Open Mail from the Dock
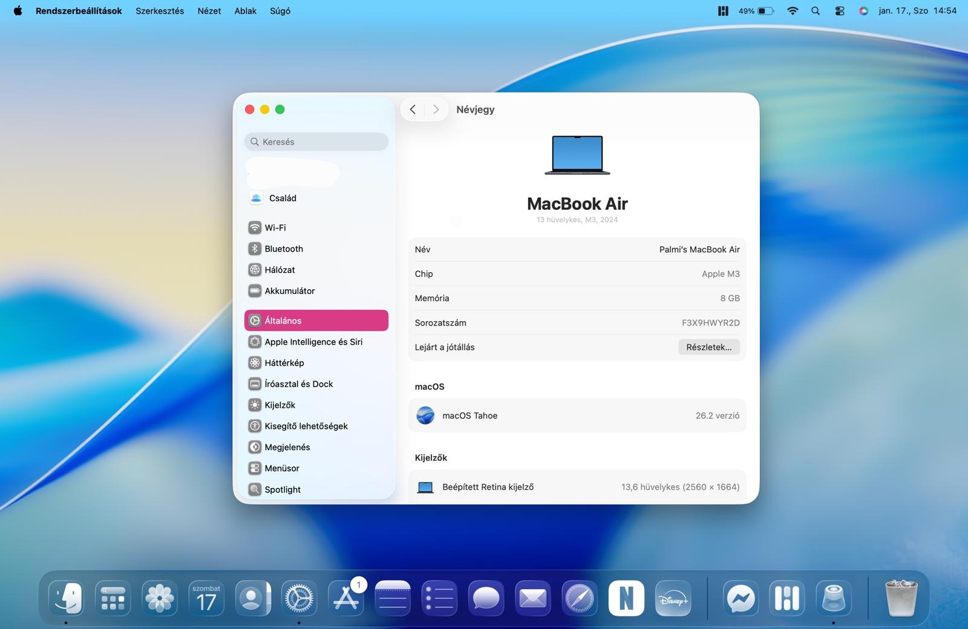 [533, 598]
